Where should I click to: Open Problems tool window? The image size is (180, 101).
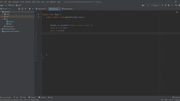click(32, 97)
